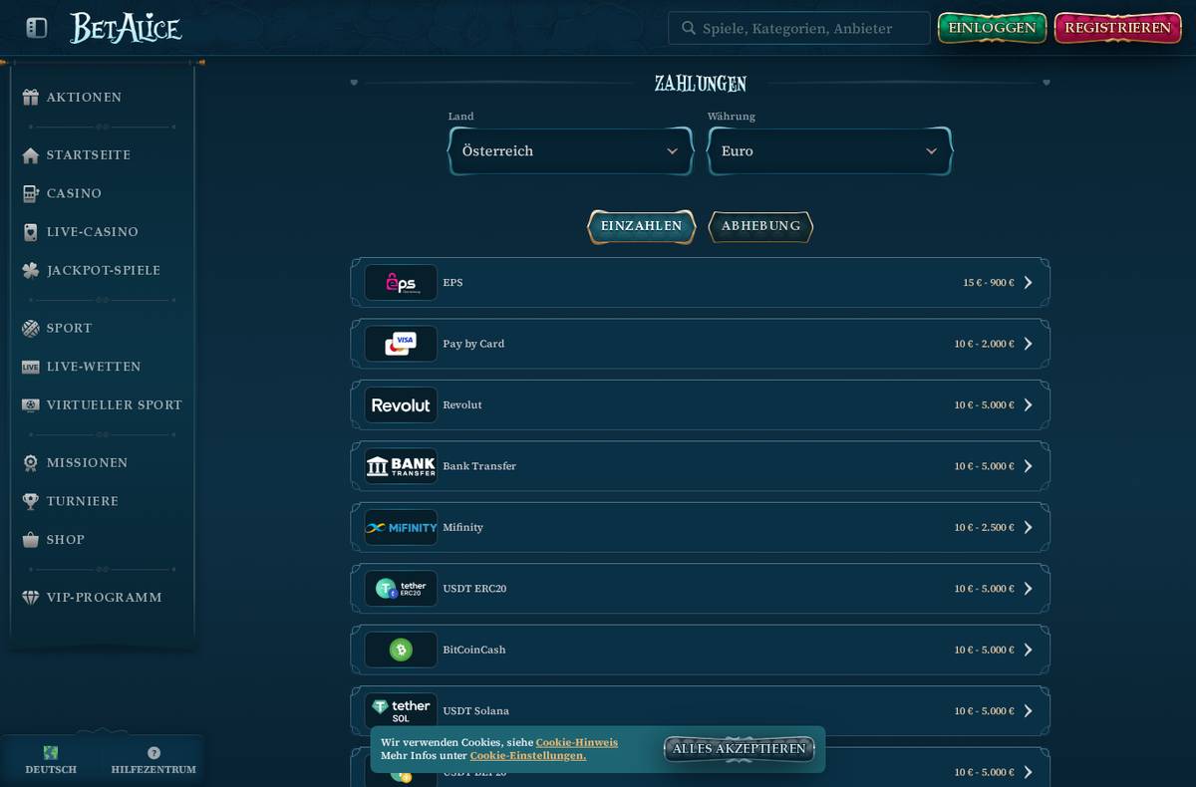The height and width of the screenshot is (787, 1196).
Task: Open Aktionen in the sidebar
Action: [84, 98]
